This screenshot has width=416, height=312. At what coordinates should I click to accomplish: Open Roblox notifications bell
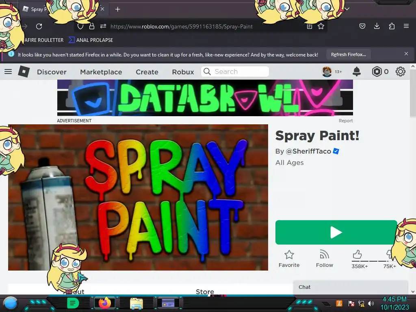point(357,71)
